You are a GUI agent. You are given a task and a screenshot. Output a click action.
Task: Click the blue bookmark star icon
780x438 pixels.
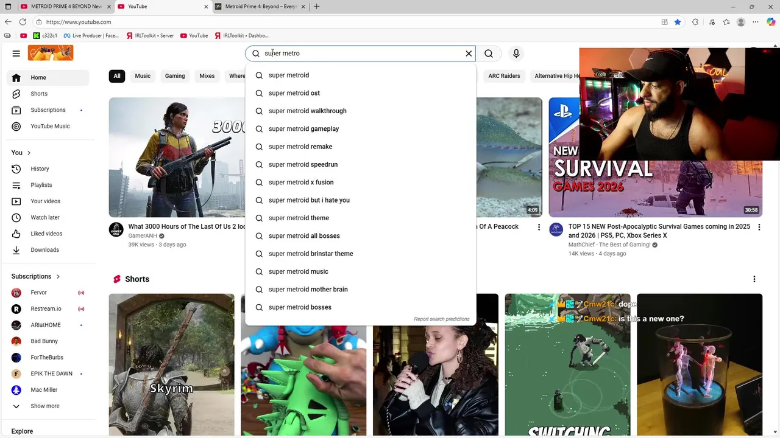[x=678, y=22]
